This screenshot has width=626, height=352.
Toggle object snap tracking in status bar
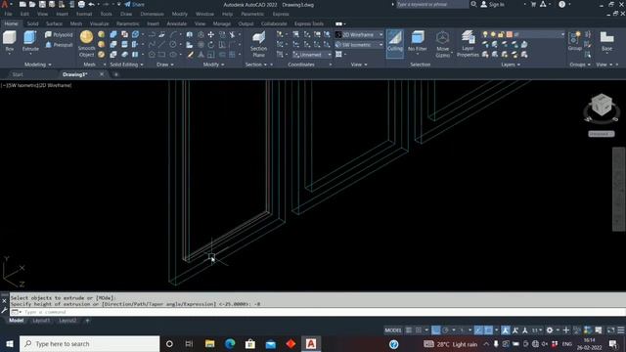pos(478,330)
